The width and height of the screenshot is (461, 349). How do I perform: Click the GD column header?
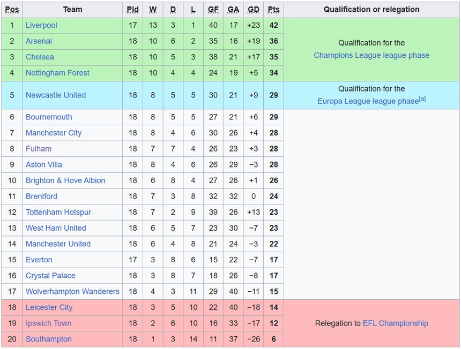click(x=254, y=10)
